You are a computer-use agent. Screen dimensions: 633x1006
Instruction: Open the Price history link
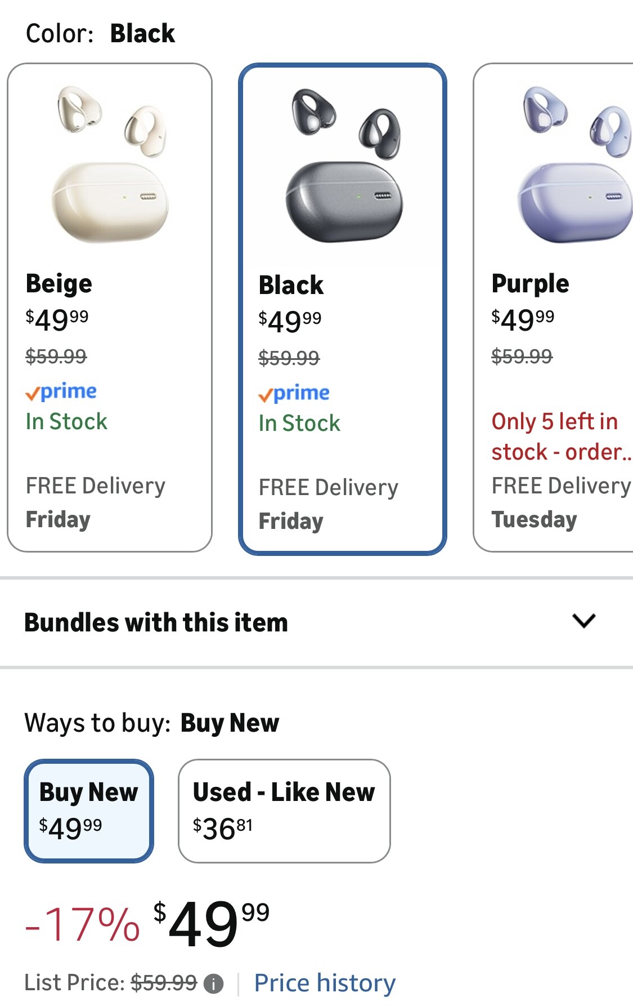coord(325,983)
